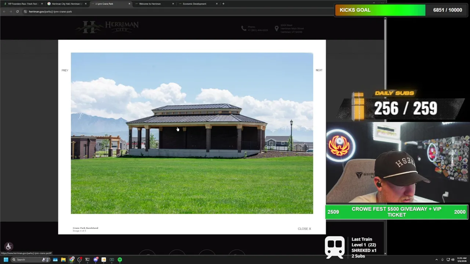Image resolution: width=470 pixels, height=264 pixels.
Task: Open Discord from the taskbar
Action: click(x=96, y=260)
